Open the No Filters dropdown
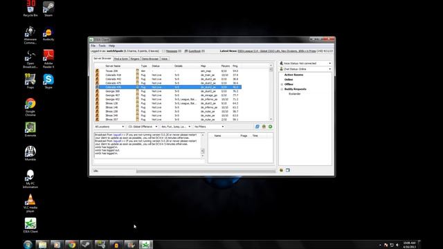Image resolution: width=443 pixels, height=249 pixels. click(209, 127)
